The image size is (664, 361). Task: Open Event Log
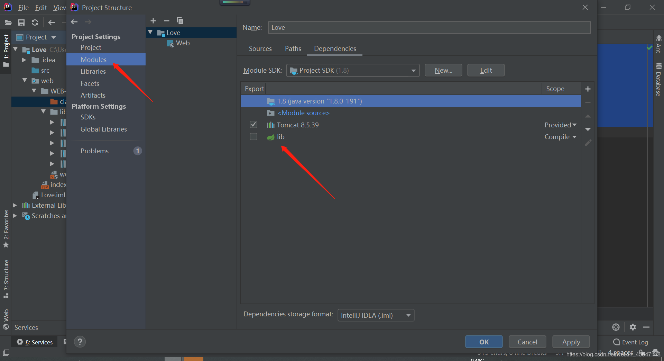630,342
